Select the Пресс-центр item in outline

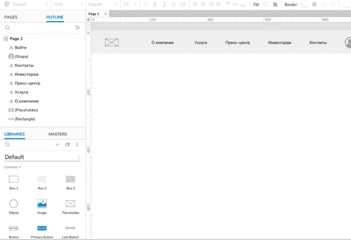tap(27, 84)
